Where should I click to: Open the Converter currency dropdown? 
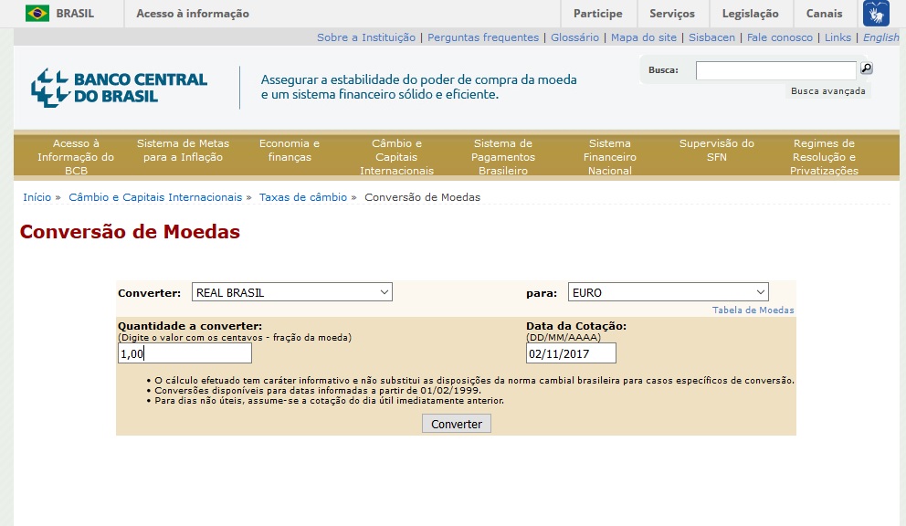point(291,293)
